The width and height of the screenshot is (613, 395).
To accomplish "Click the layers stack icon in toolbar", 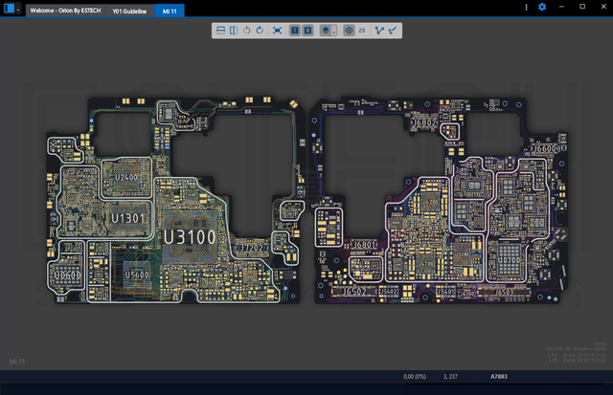I will [x=325, y=31].
